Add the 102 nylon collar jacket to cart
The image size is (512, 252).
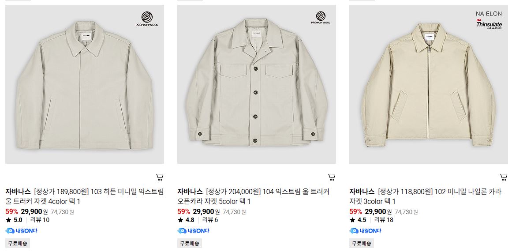504,177
